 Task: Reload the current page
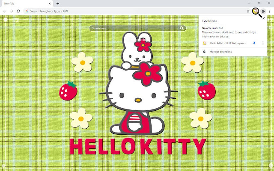pos(18,11)
